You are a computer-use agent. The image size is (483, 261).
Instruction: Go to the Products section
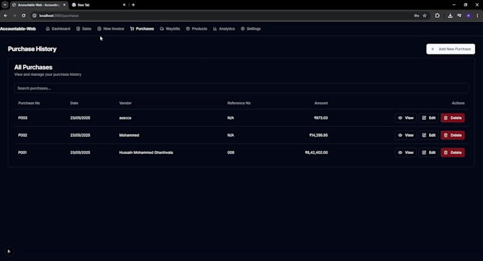197,28
